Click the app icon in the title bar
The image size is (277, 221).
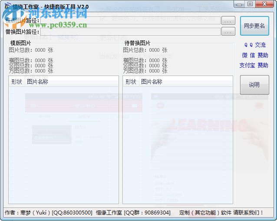point(8,7)
